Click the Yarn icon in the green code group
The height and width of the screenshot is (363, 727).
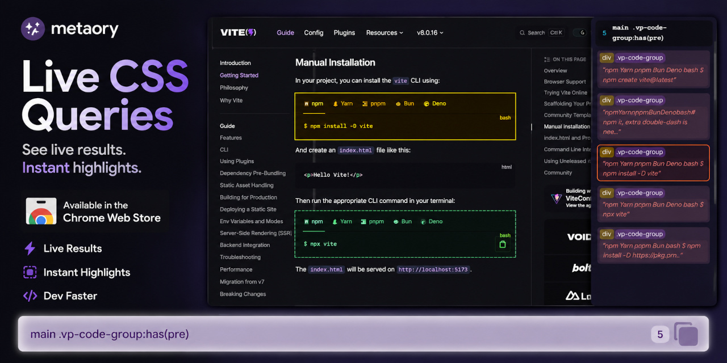(x=335, y=222)
